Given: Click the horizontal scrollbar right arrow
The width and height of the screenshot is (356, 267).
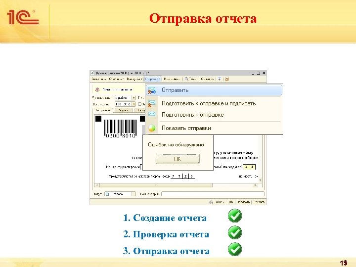Looking at the screenshot, I should 256,185.
